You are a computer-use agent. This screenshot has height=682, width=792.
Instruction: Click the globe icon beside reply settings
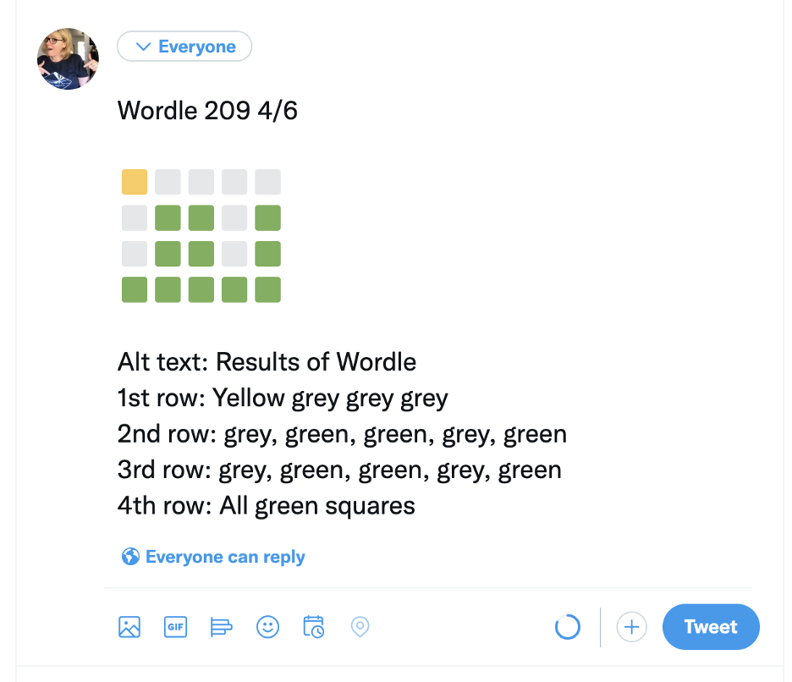[130, 556]
